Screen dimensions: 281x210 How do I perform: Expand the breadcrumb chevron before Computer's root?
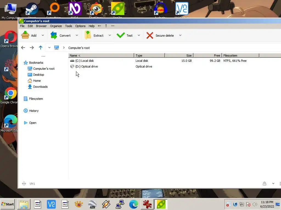(64, 48)
